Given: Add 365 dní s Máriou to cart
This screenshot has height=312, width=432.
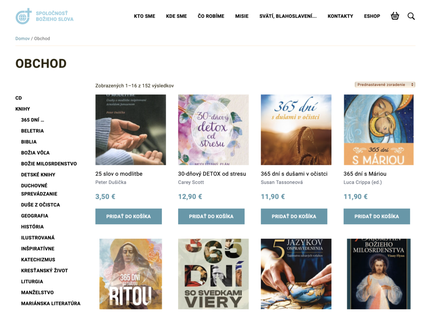Looking at the screenshot, I should (377, 216).
